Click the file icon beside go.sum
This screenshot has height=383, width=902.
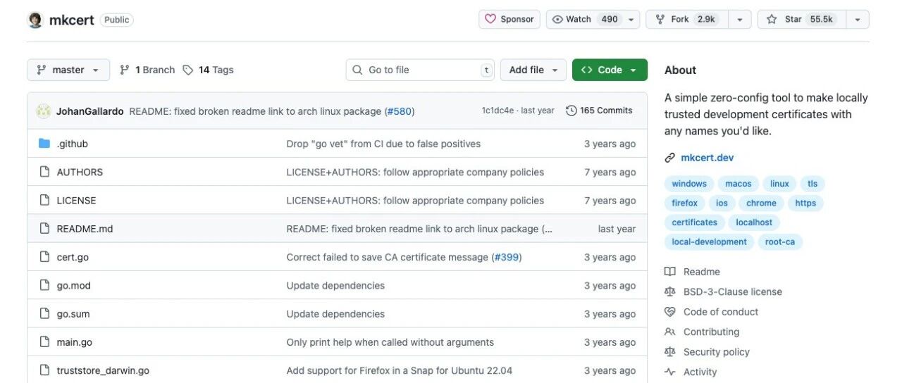click(44, 314)
